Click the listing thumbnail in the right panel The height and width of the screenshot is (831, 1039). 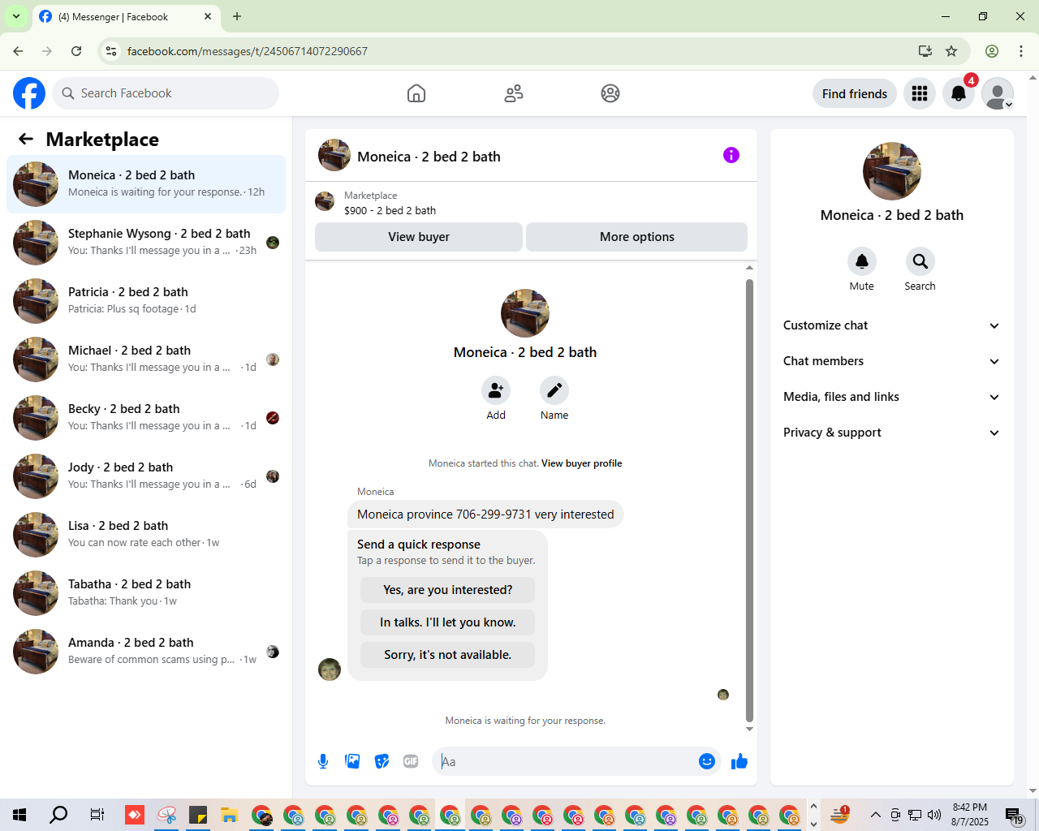click(x=892, y=171)
